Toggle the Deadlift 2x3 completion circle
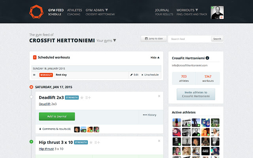253x158 pixels. (x=32, y=96)
